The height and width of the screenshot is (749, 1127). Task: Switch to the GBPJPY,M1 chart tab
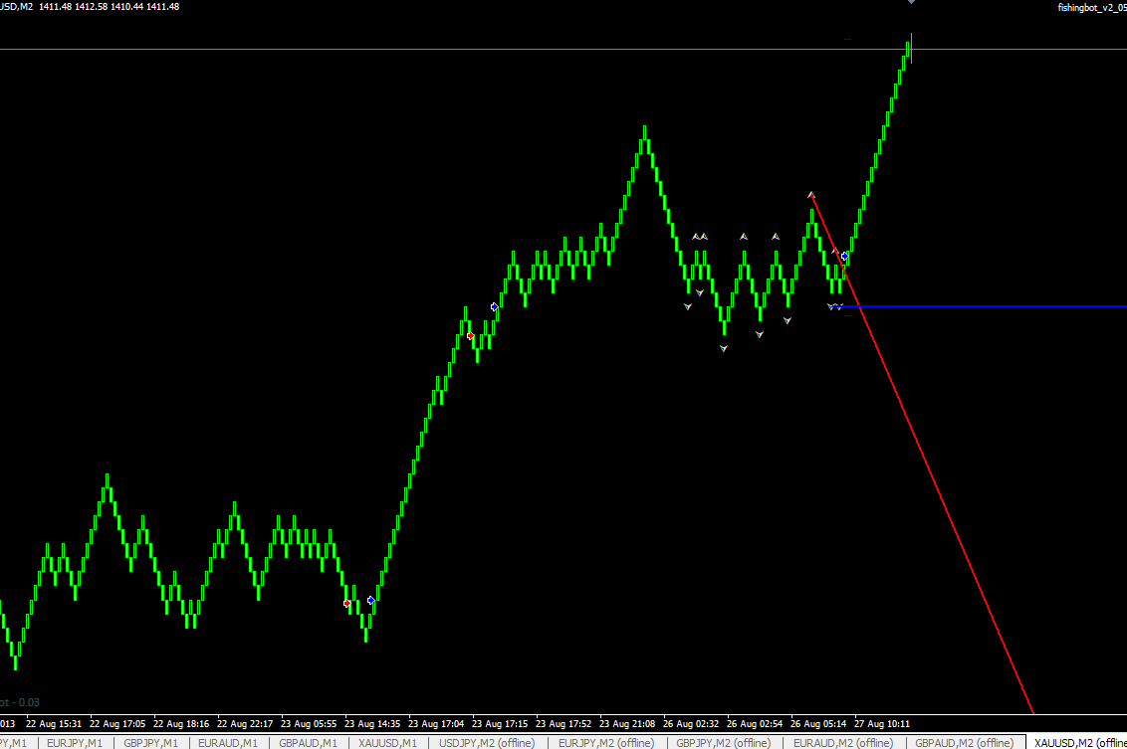(x=151, y=743)
